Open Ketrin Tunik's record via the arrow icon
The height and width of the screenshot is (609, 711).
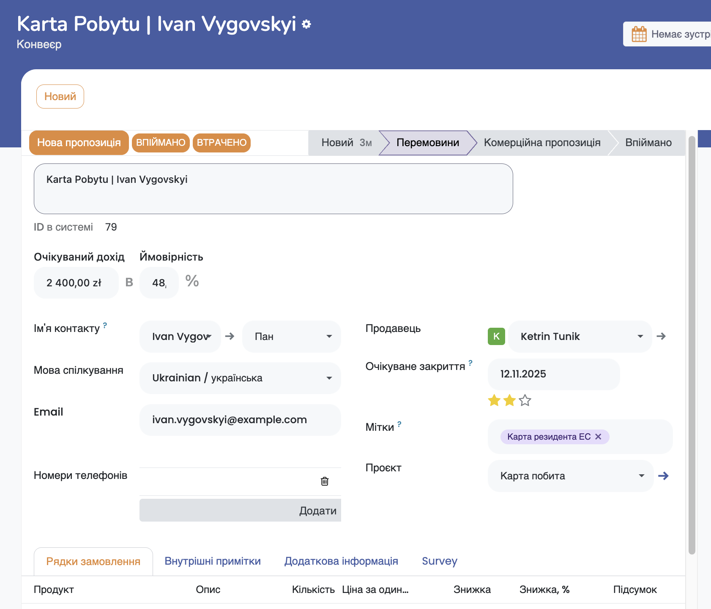pyautogui.click(x=662, y=337)
